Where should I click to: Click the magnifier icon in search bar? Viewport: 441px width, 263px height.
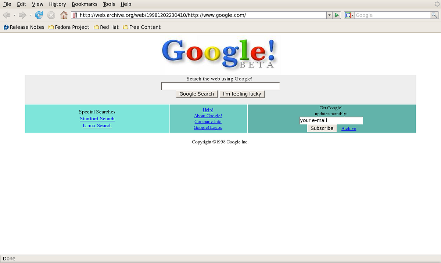click(434, 15)
